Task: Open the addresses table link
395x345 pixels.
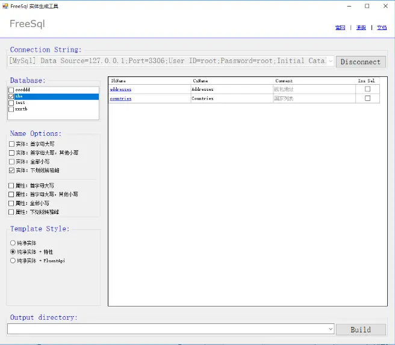Action: [120, 90]
